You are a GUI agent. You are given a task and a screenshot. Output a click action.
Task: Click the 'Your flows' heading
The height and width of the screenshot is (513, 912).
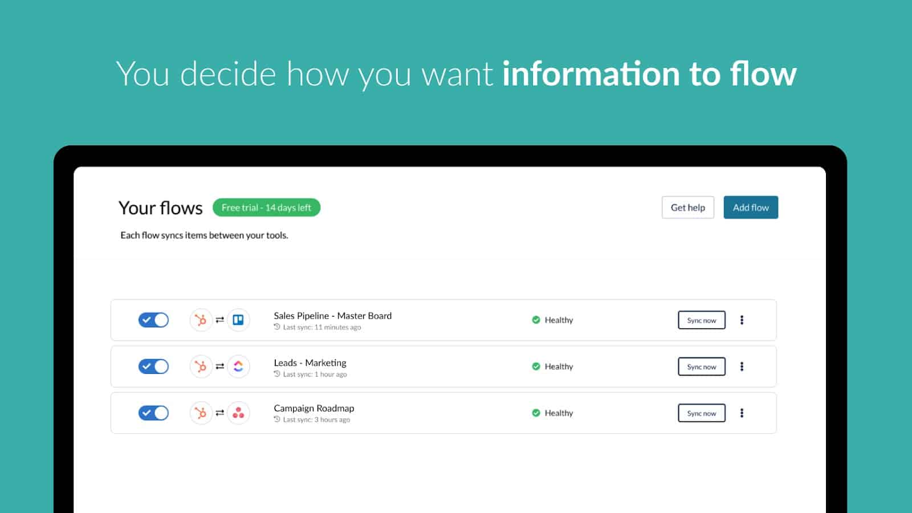(161, 207)
